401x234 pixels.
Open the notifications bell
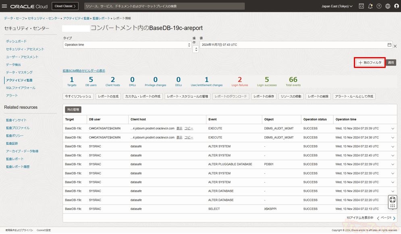coord(370,6)
